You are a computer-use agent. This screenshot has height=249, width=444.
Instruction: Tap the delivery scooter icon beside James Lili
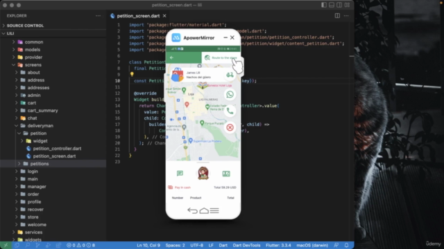pos(230,75)
